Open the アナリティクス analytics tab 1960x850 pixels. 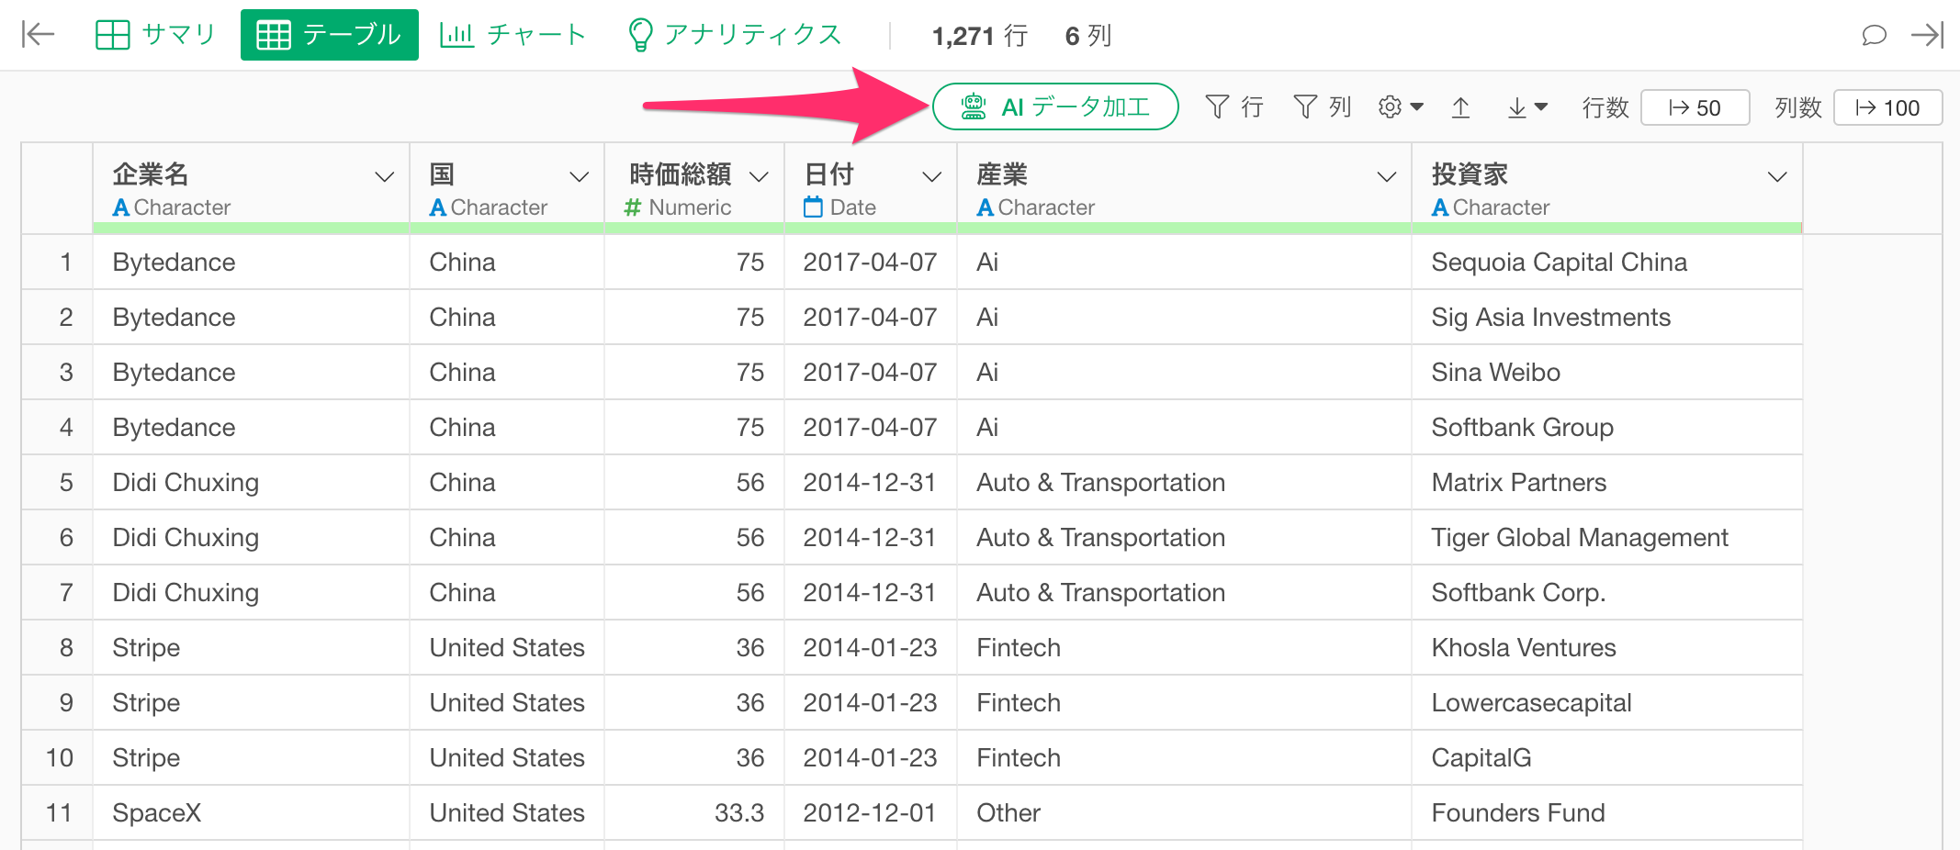[x=735, y=35]
